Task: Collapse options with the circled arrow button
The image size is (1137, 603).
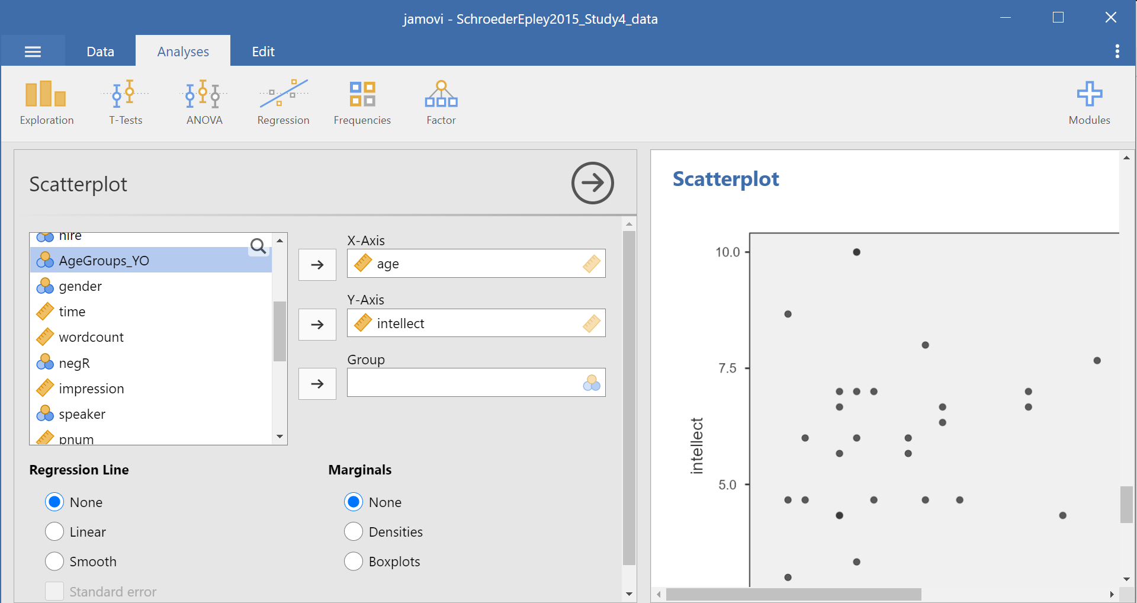Action: [x=592, y=183]
